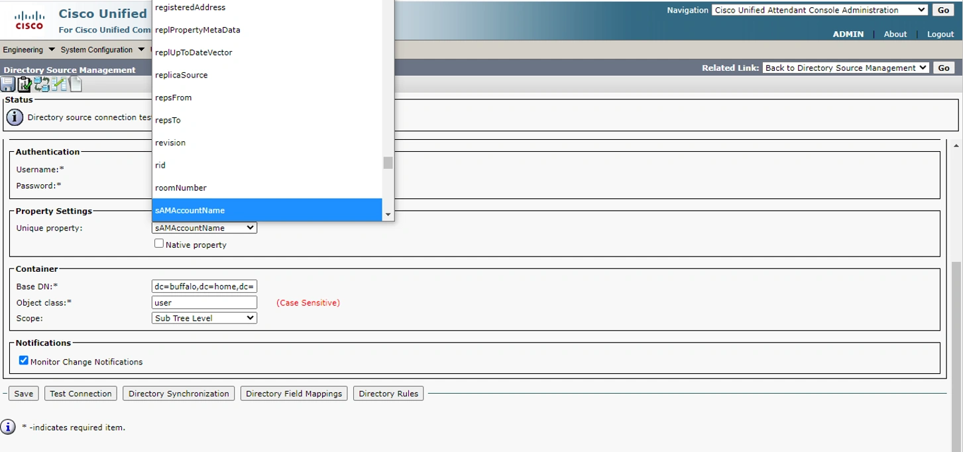Select replicaSource in the list
The width and height of the screenshot is (963, 452).
(x=267, y=75)
